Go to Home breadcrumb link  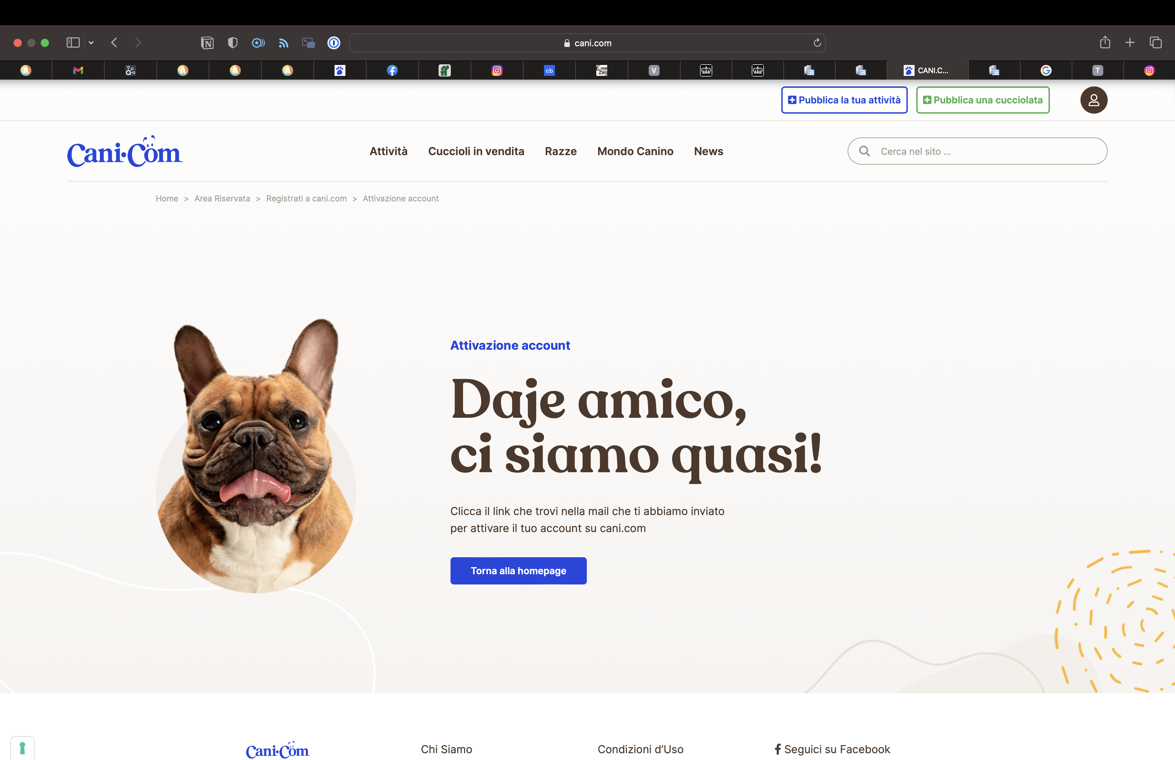[x=167, y=198]
